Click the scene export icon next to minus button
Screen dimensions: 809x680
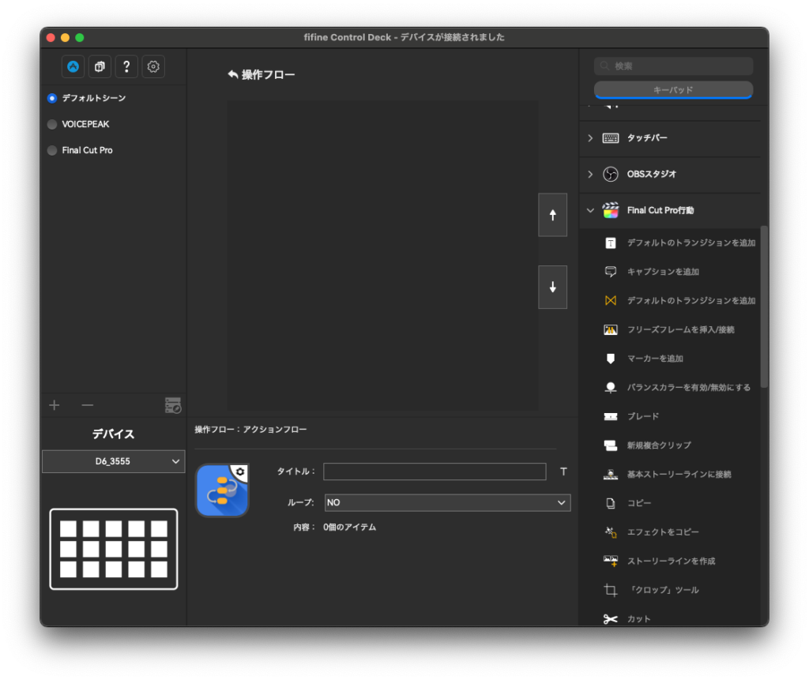(x=173, y=404)
